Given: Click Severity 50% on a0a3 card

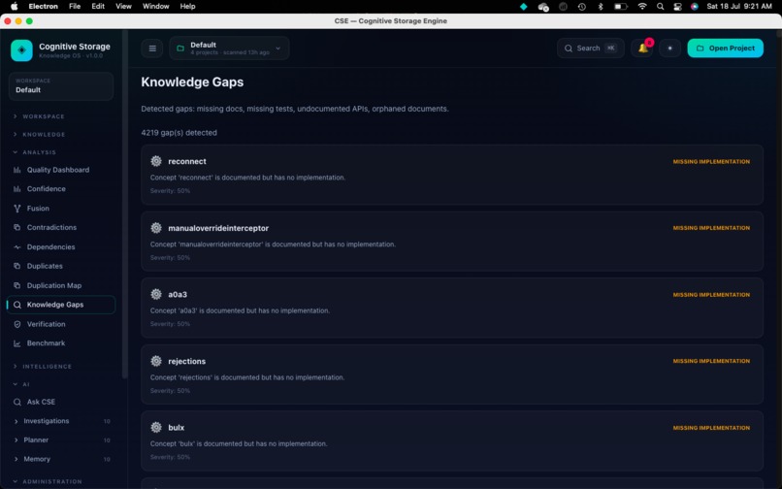Looking at the screenshot, I should point(170,324).
